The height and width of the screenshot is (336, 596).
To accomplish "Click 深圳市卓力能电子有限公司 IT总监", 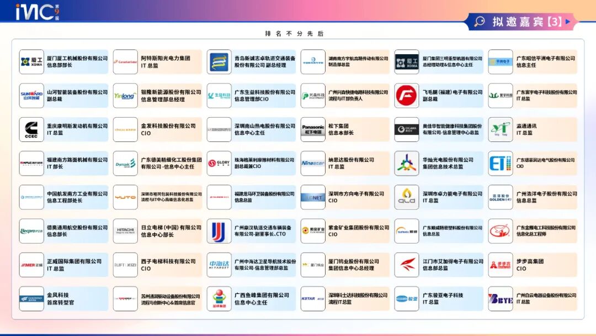I will pyautogui.click(x=453, y=197).
